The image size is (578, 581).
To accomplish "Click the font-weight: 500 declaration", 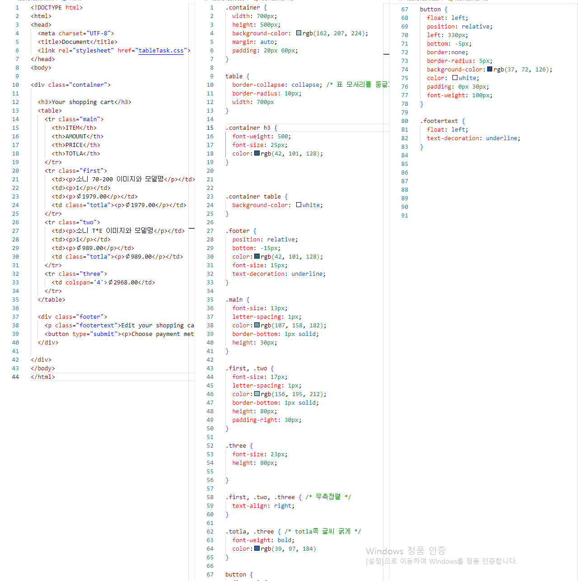I will coord(261,137).
